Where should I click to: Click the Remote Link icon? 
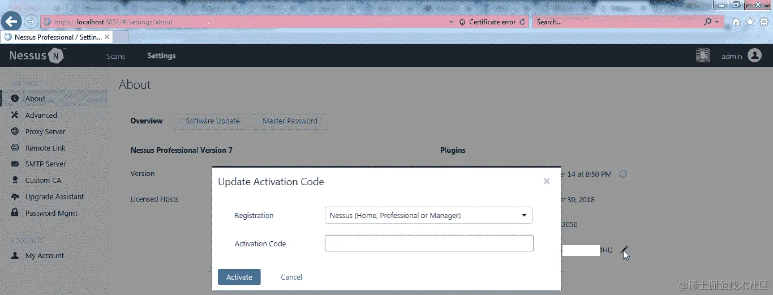[15, 148]
